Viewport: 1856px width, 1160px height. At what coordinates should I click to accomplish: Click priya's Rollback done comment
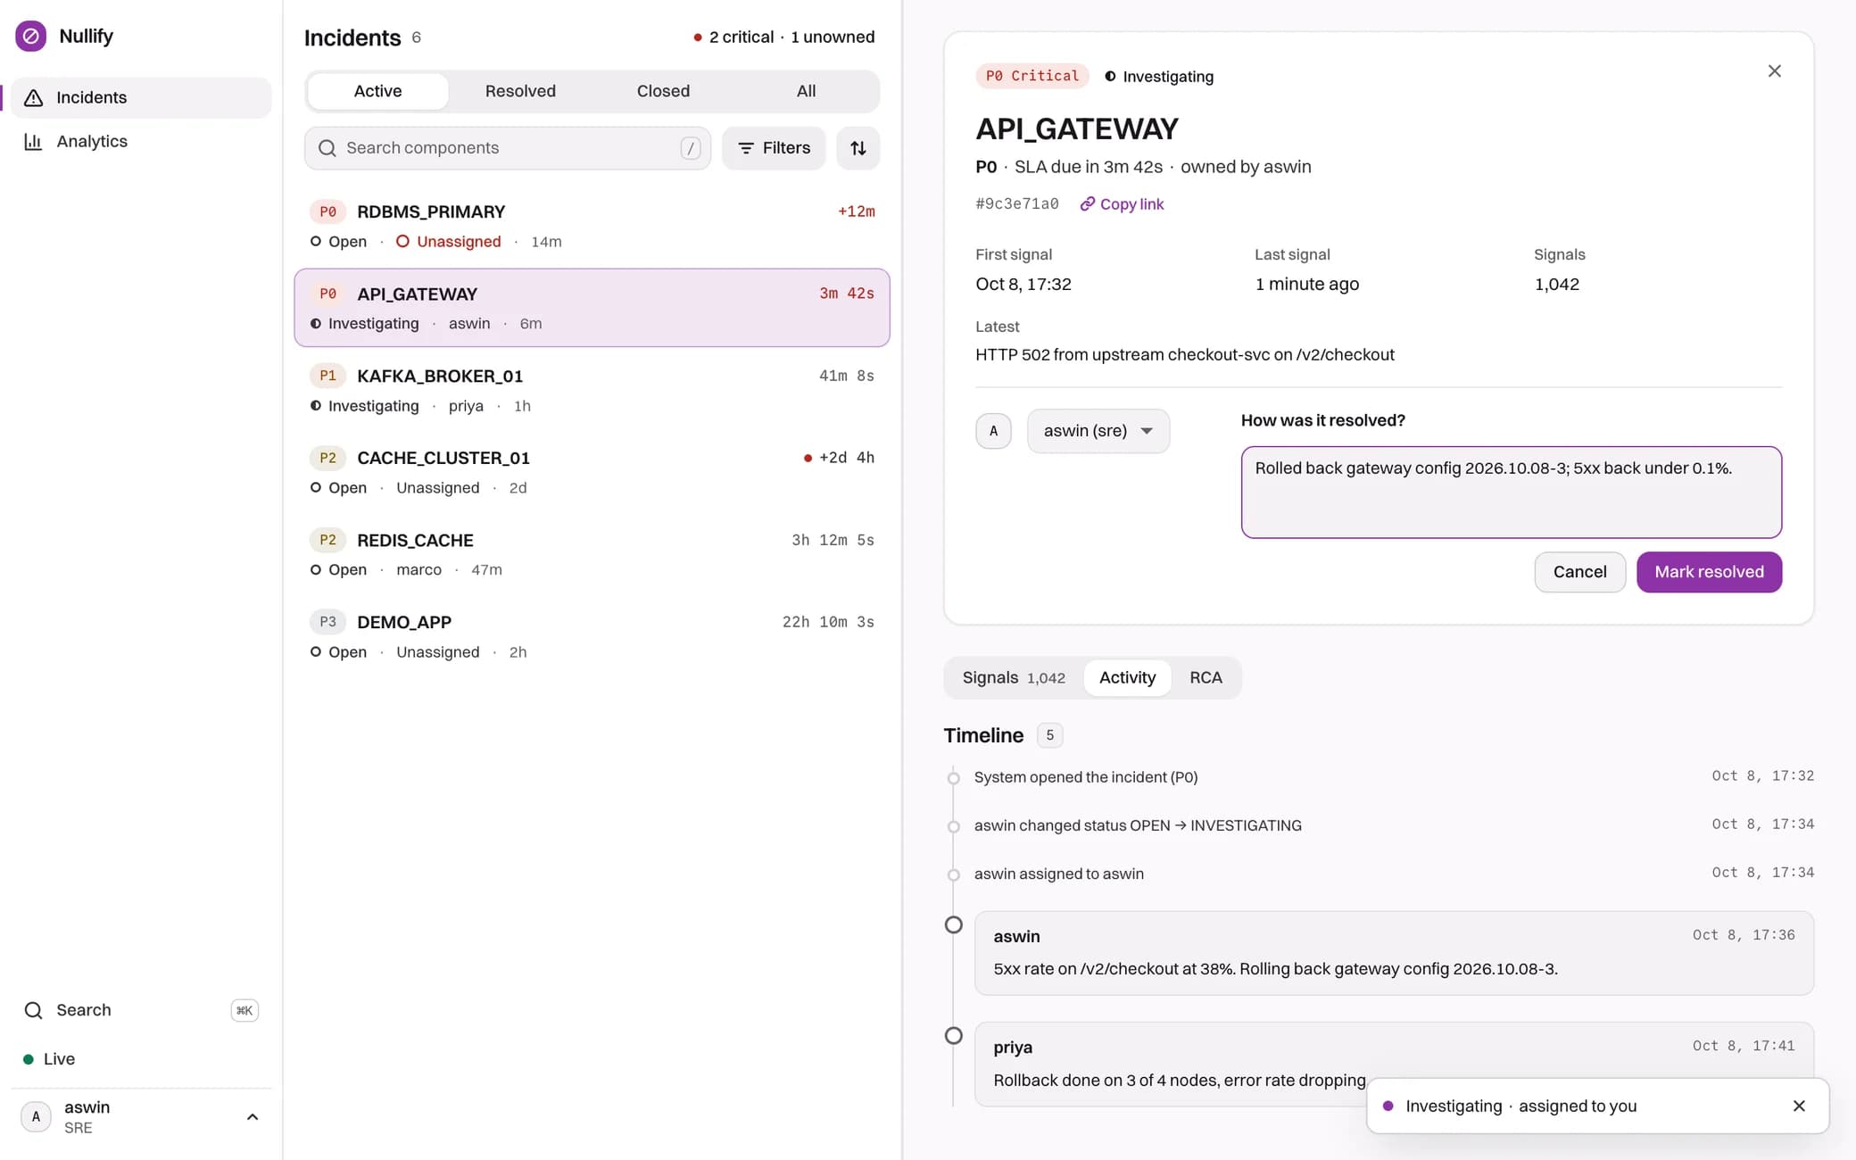[x=1394, y=1064]
